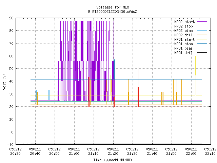The image size is (217, 163).
Task: Click the 'Time (yymmdd HH:MM)' x-axis label
Action: click(113, 160)
